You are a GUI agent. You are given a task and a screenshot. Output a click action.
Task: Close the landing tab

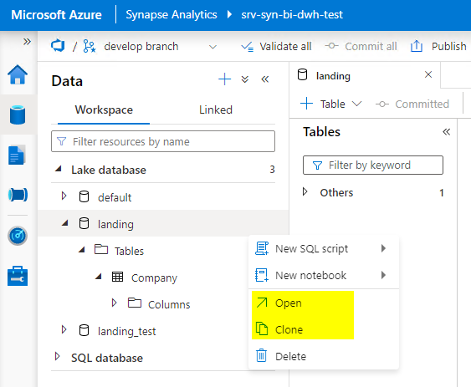428,74
